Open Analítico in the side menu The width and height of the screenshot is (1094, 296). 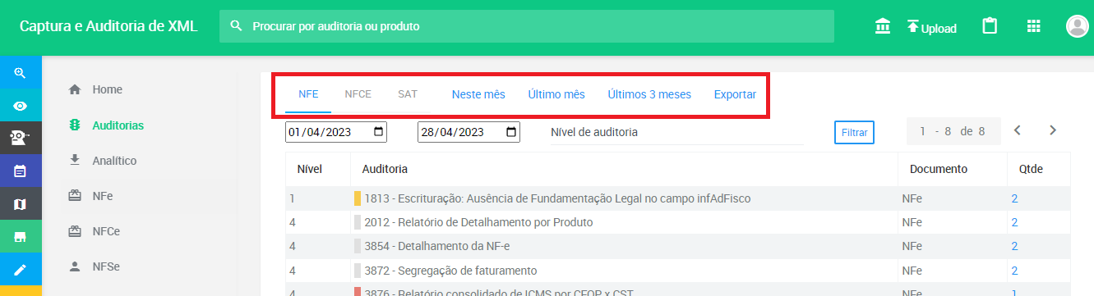pyautogui.click(x=114, y=161)
